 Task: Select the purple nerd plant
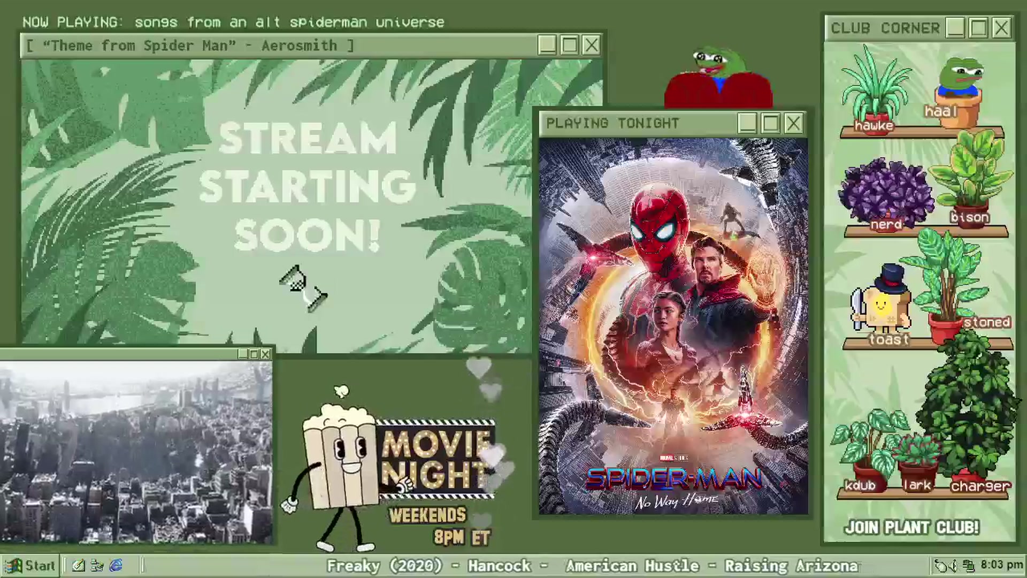(x=886, y=194)
